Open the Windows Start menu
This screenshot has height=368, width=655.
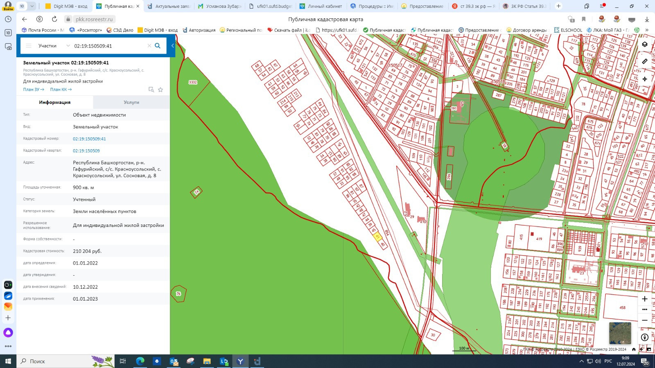click(8, 361)
